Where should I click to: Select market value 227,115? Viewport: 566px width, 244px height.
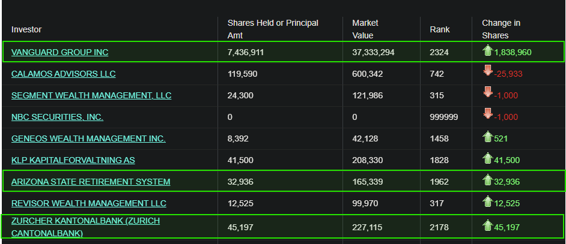pos(368,228)
